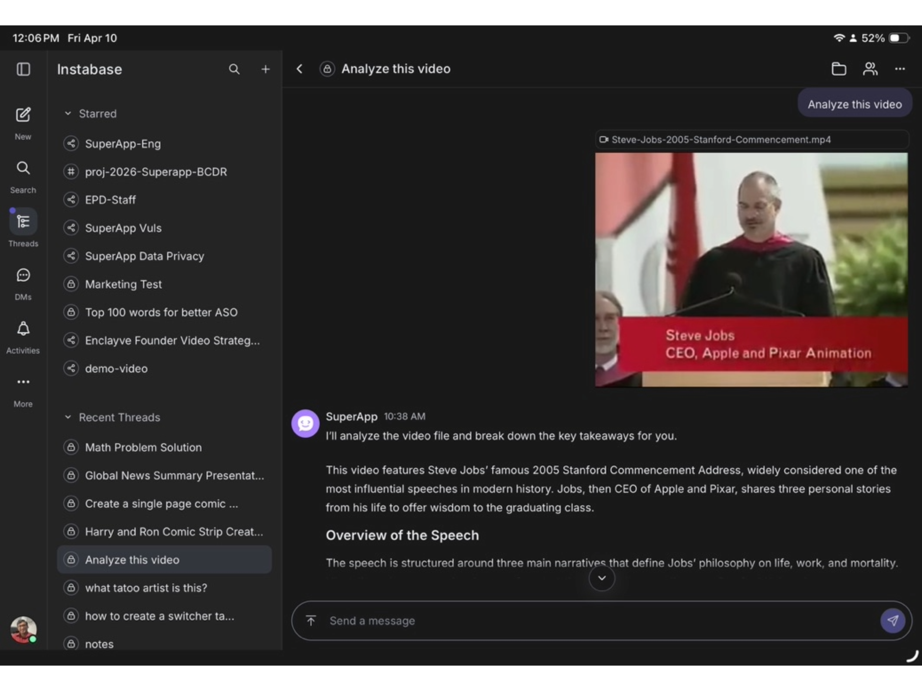922x691 pixels.
Task: Open Harry and Ron Comic Strip thread
Action: 164,532
